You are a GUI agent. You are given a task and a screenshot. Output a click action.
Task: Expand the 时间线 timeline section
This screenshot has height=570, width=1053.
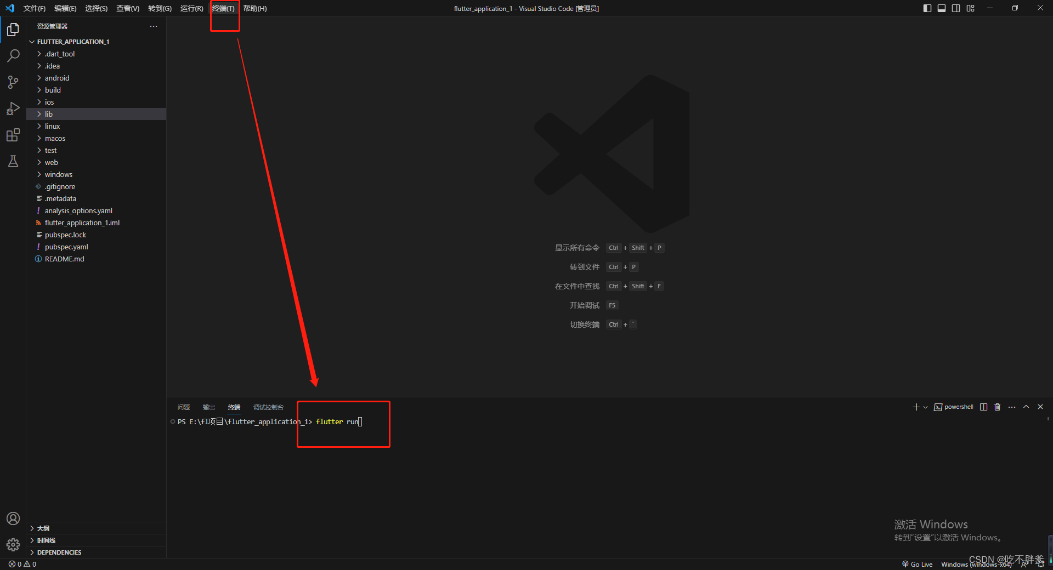coord(96,540)
